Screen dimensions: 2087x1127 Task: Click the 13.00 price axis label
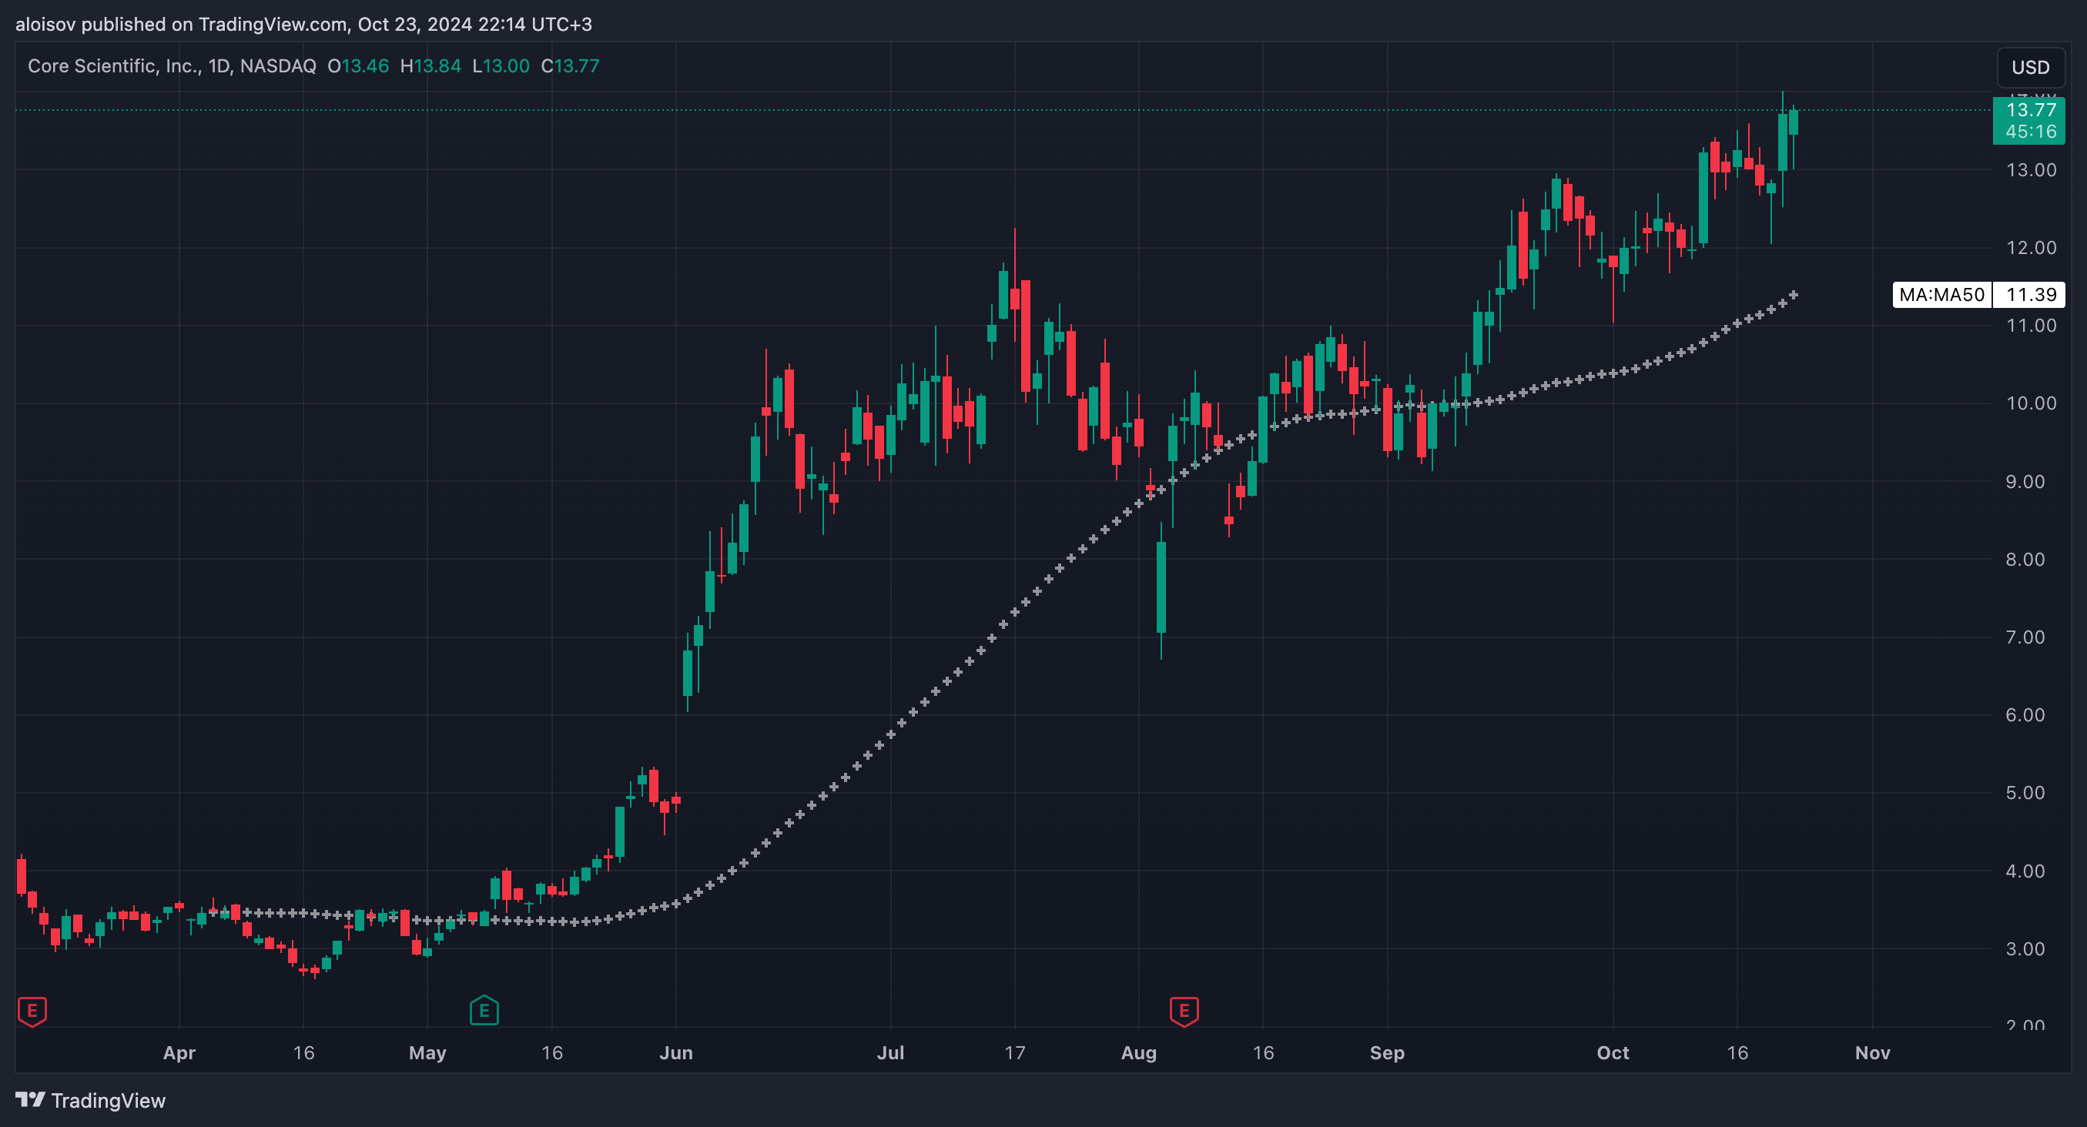(2030, 170)
